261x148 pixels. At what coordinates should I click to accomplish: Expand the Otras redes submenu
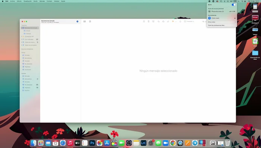click(x=222, y=22)
